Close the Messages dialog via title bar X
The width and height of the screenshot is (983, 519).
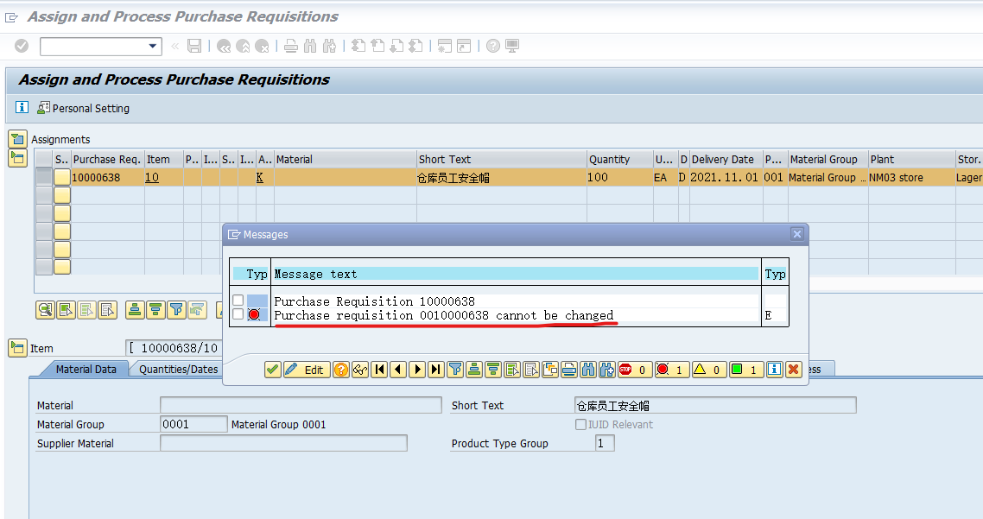pos(796,234)
